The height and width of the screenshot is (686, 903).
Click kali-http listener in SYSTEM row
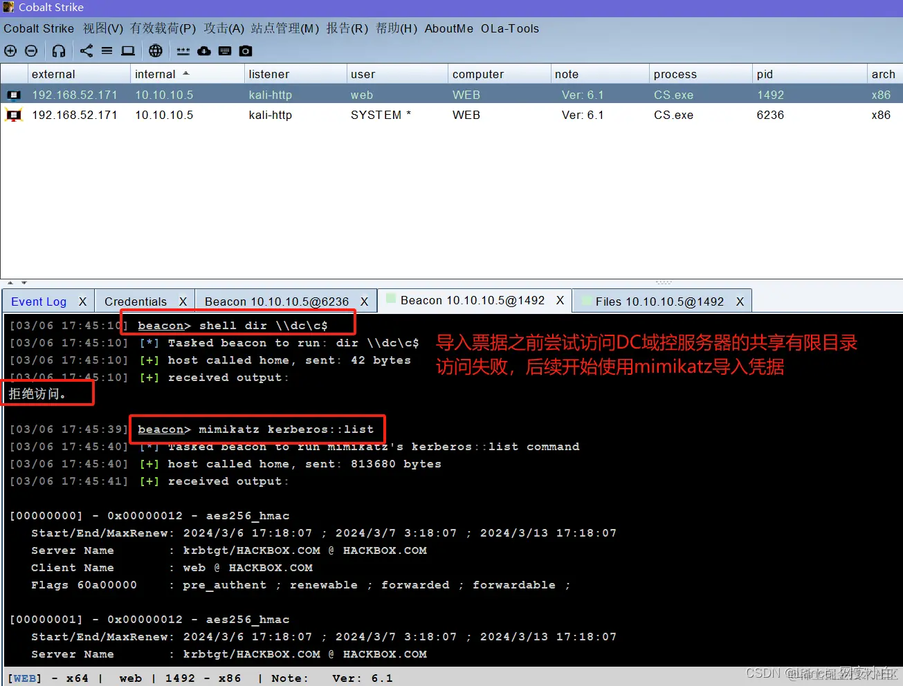(x=270, y=115)
